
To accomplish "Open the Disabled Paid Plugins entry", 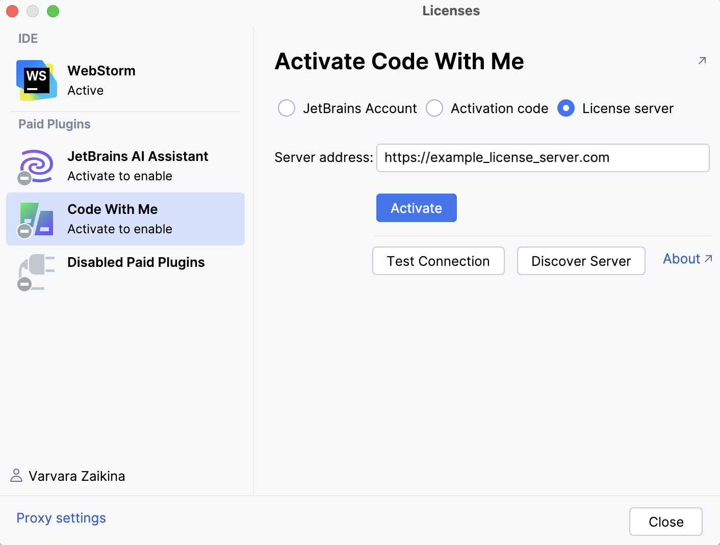I will point(136,263).
